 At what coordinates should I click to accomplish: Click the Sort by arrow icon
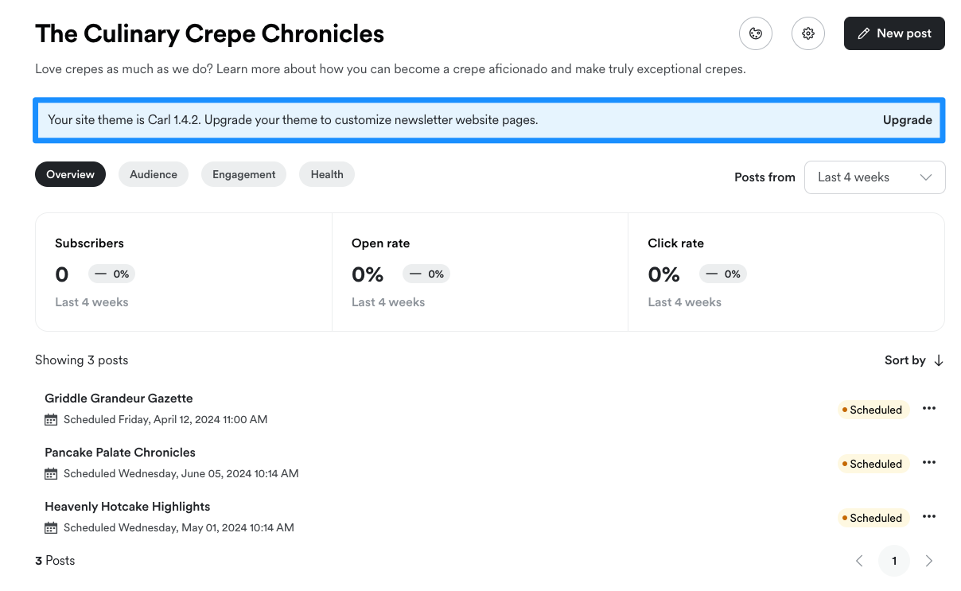(939, 360)
